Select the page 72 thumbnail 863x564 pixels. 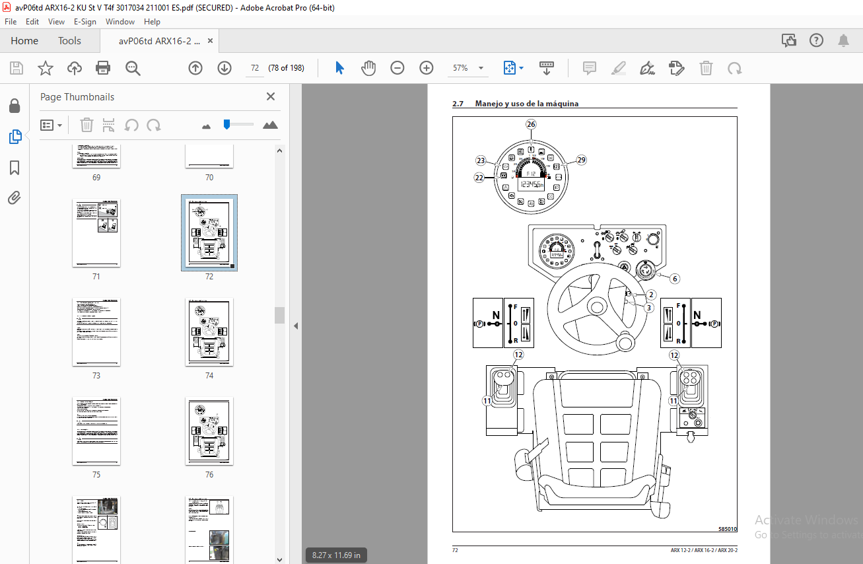pyautogui.click(x=209, y=233)
